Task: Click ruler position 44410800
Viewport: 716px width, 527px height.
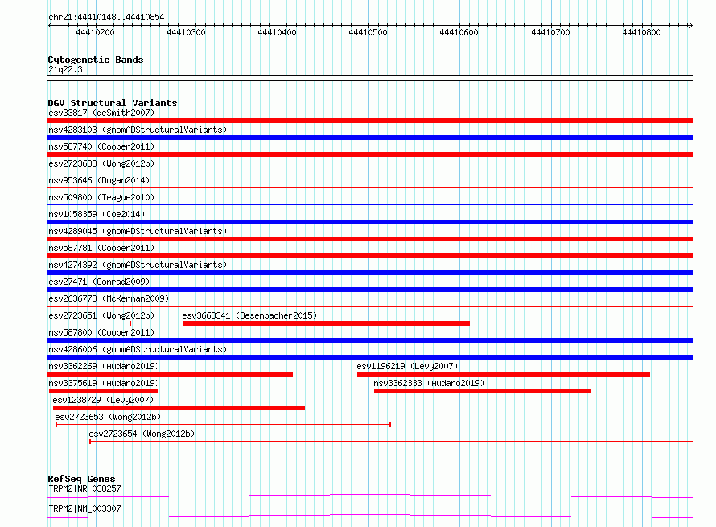Action: [x=641, y=32]
